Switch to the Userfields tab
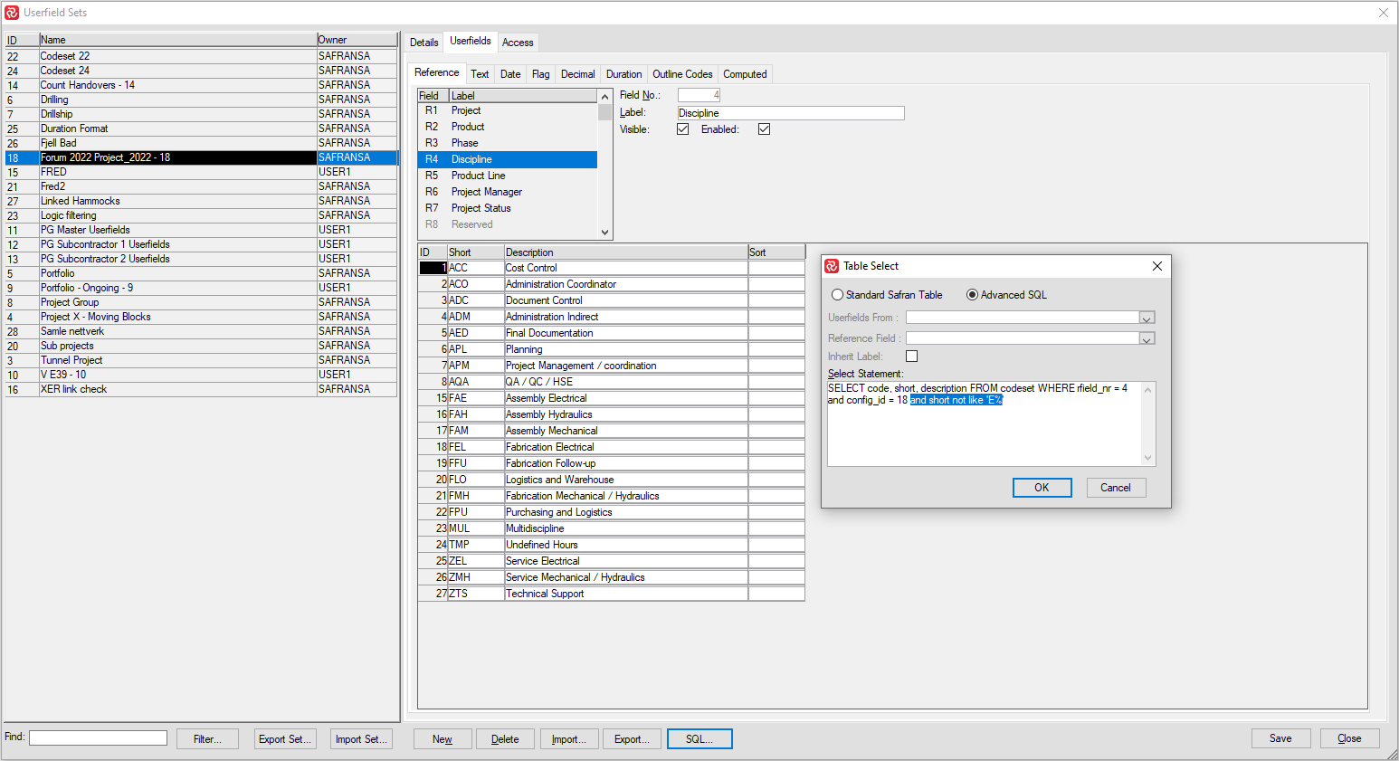This screenshot has height=761, width=1399. [x=471, y=41]
